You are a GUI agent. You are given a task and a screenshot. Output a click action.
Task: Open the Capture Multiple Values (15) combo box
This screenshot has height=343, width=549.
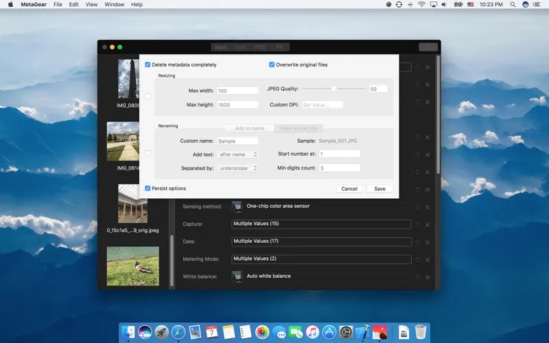pos(321,224)
